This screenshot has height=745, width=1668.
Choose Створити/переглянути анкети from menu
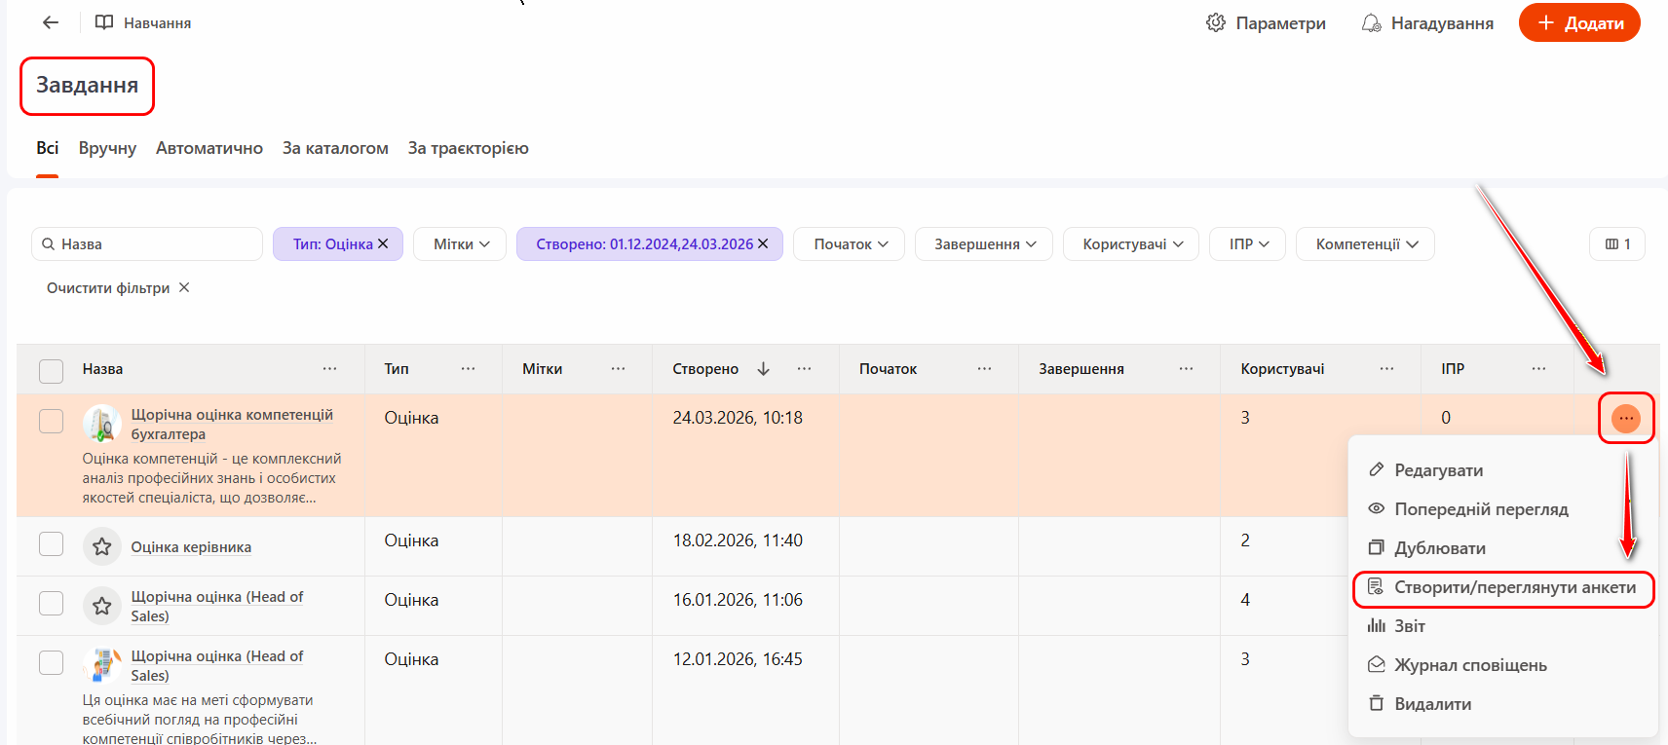point(1513,587)
